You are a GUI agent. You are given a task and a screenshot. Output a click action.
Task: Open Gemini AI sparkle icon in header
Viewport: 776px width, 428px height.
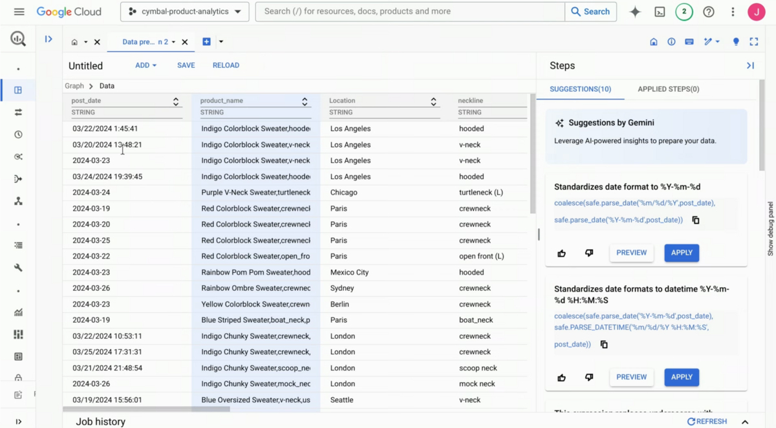point(635,12)
